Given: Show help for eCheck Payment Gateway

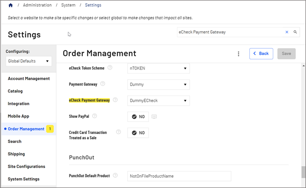Looking at the screenshot, I should point(115,100).
